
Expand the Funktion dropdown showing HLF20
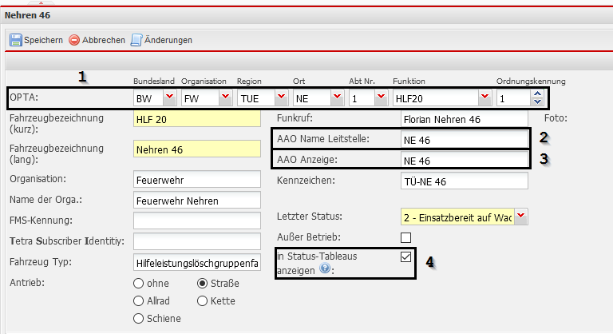tap(484, 97)
